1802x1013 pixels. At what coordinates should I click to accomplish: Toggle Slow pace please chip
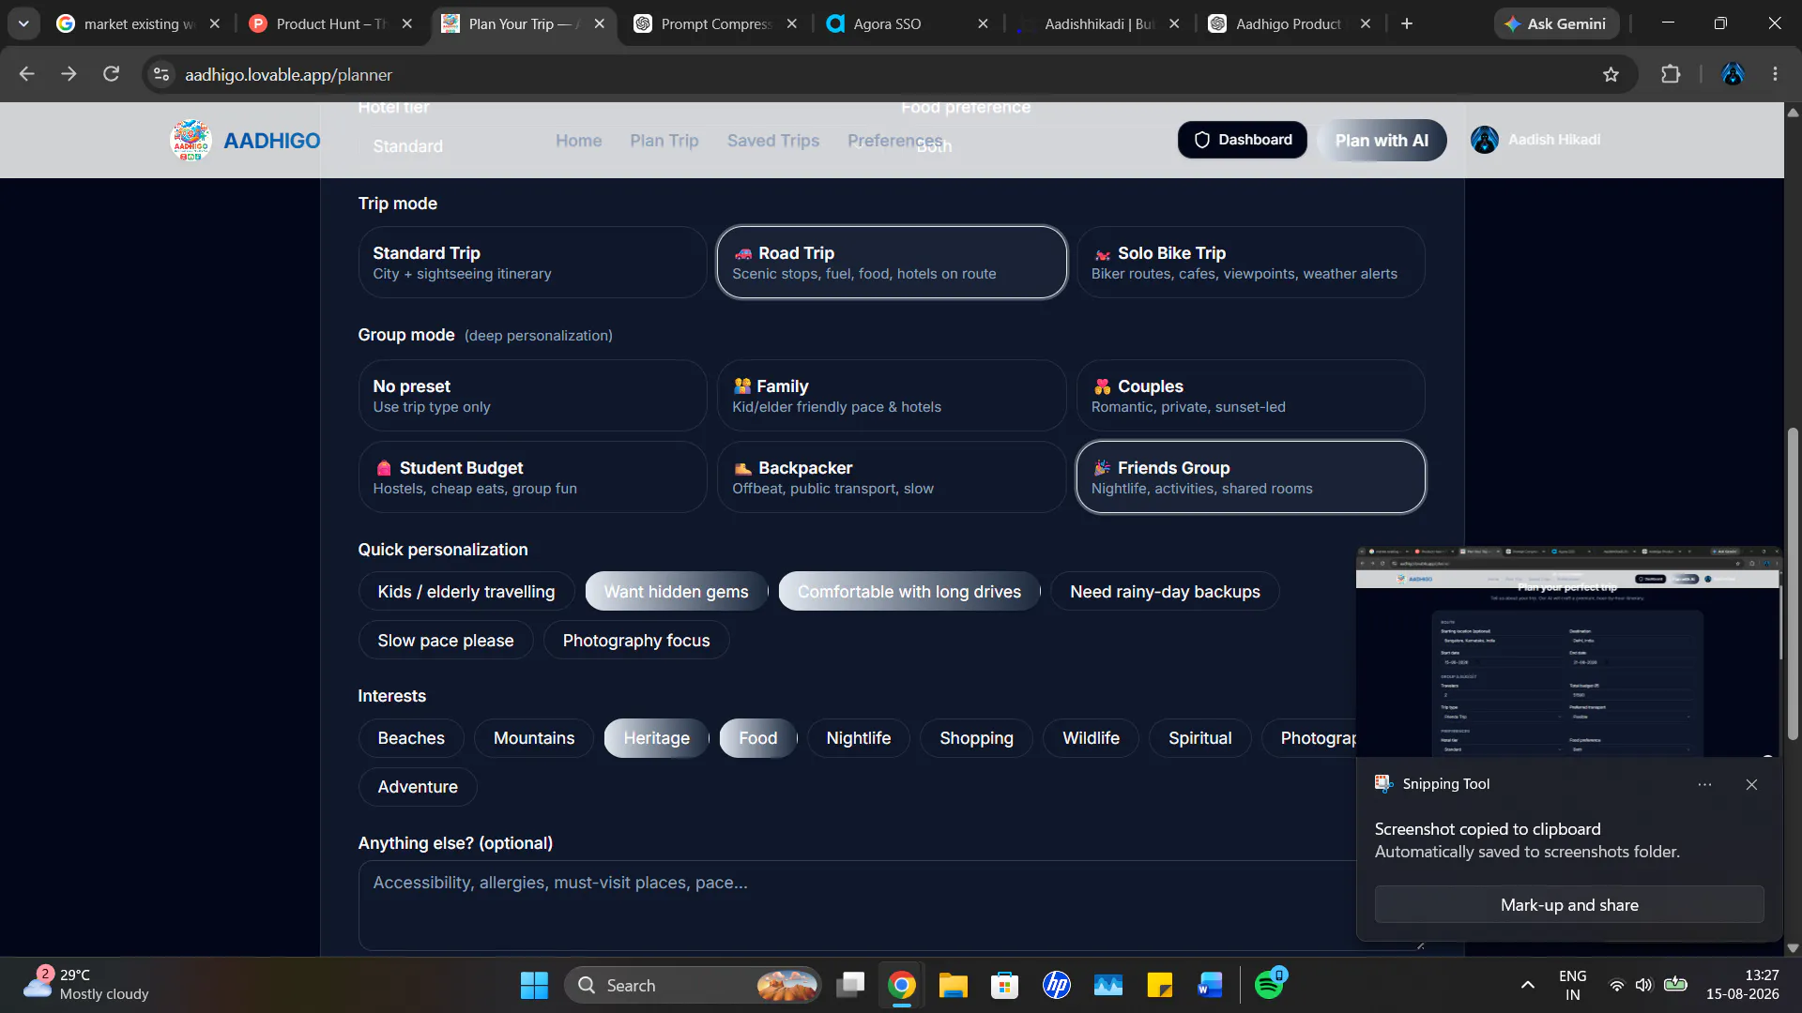[x=446, y=641]
